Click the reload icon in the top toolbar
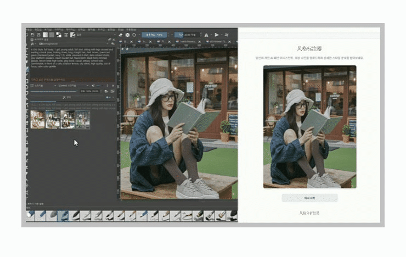The image size is (406, 257). 134,35
